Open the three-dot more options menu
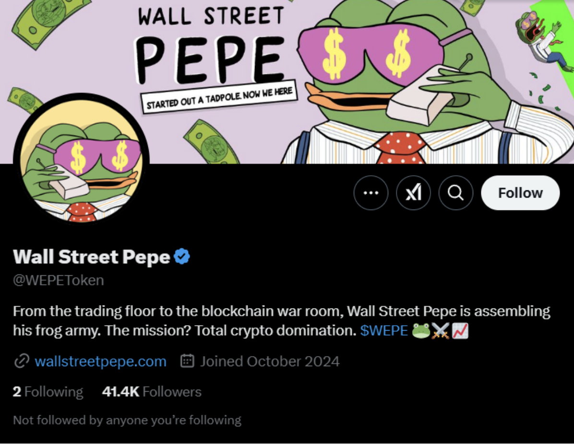The height and width of the screenshot is (444, 574). (x=371, y=193)
